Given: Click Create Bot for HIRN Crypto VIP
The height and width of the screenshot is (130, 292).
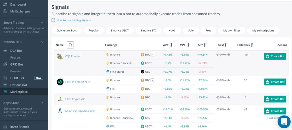Looking at the screenshot, I should coord(275,99).
